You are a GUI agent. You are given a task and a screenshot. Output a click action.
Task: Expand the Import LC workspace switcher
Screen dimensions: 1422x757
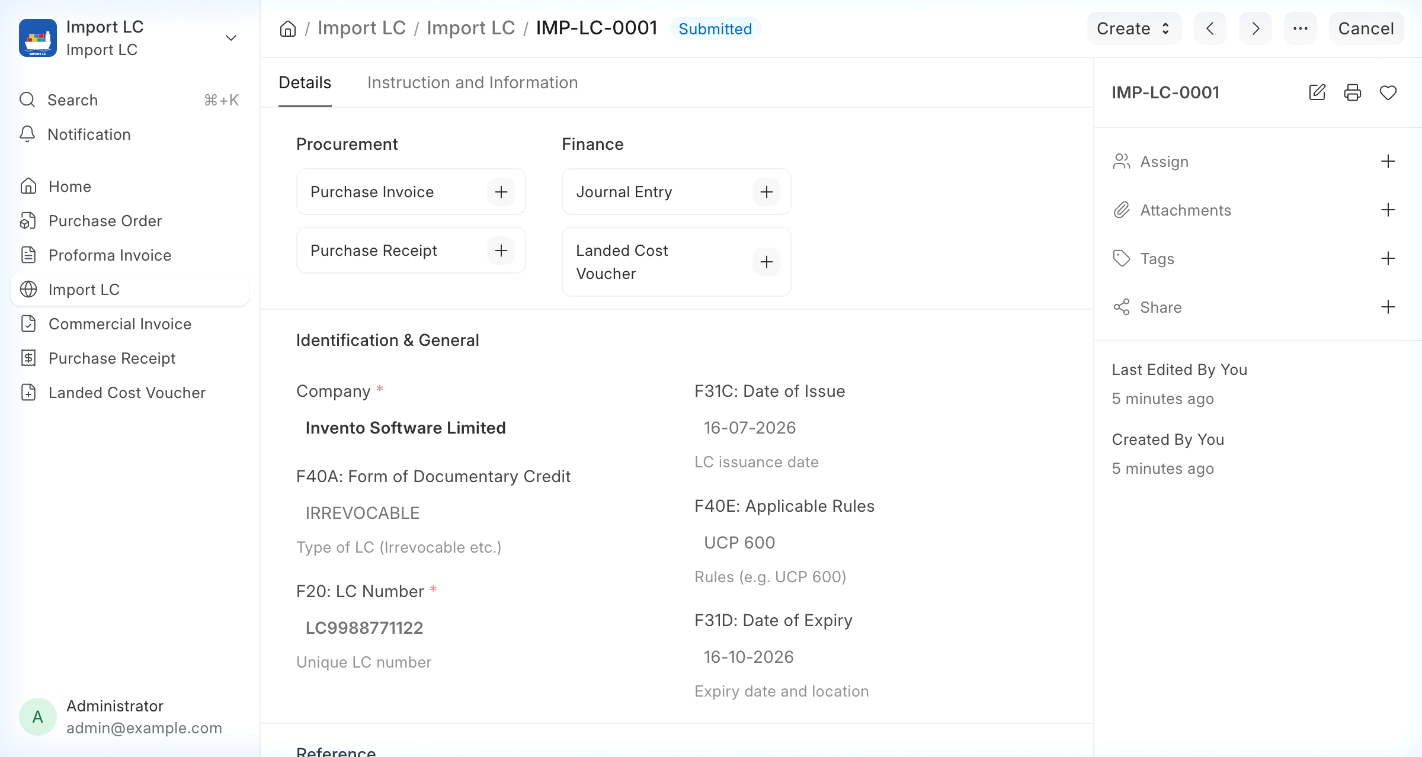coord(231,38)
